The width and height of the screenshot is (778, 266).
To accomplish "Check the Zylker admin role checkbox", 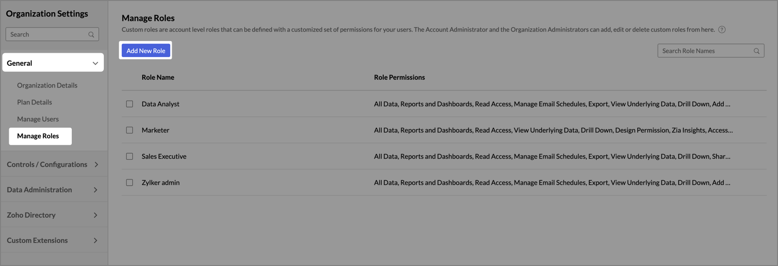I will point(130,182).
